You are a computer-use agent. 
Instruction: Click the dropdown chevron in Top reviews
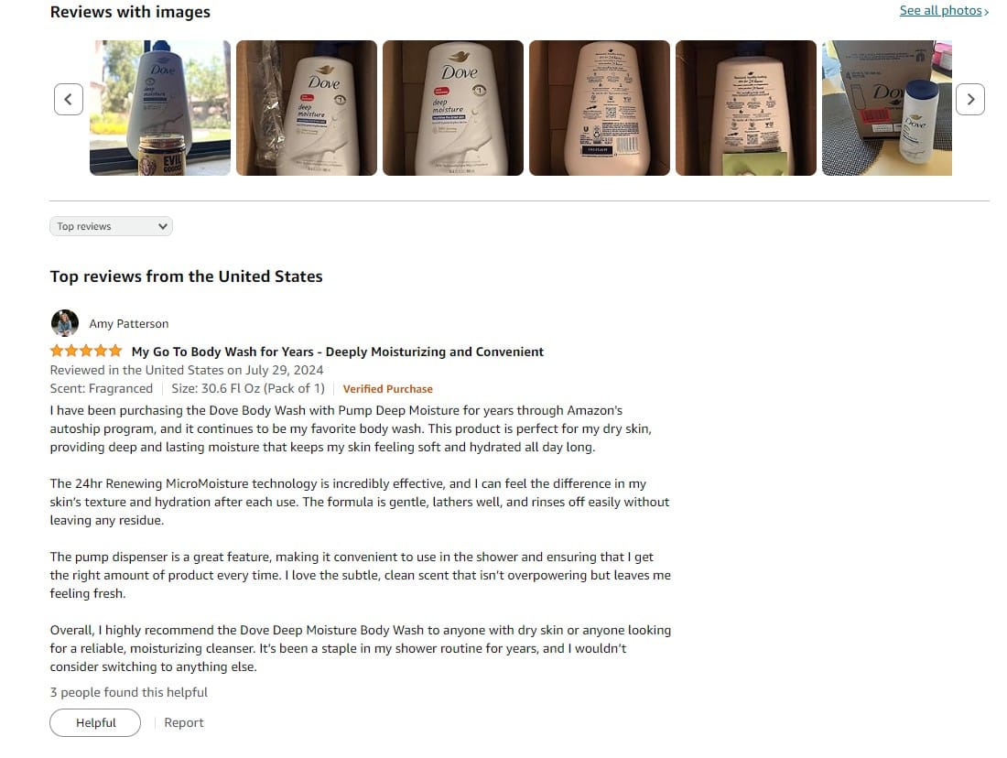coord(162,226)
